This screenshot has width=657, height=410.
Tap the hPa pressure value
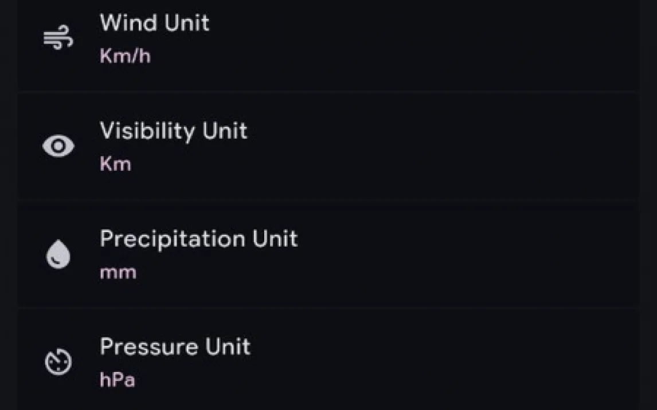point(118,380)
